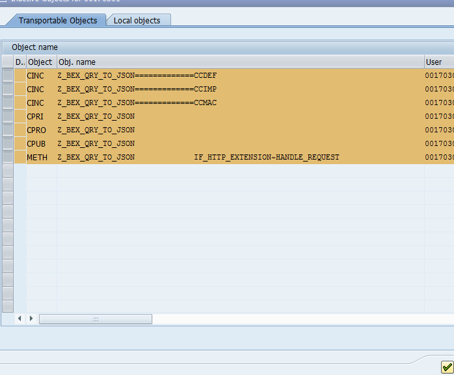Open the Local objects tab
The width and height of the screenshot is (454, 375).
coord(137,21)
